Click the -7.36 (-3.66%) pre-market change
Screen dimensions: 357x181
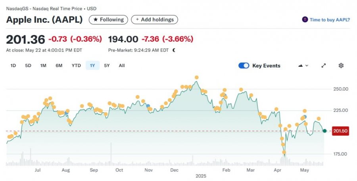point(167,39)
